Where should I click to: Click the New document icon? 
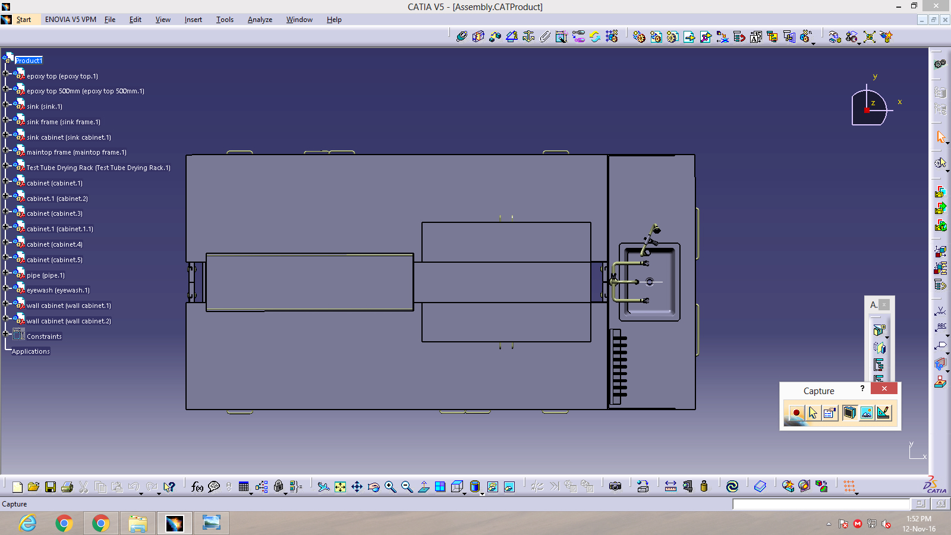[x=17, y=487]
